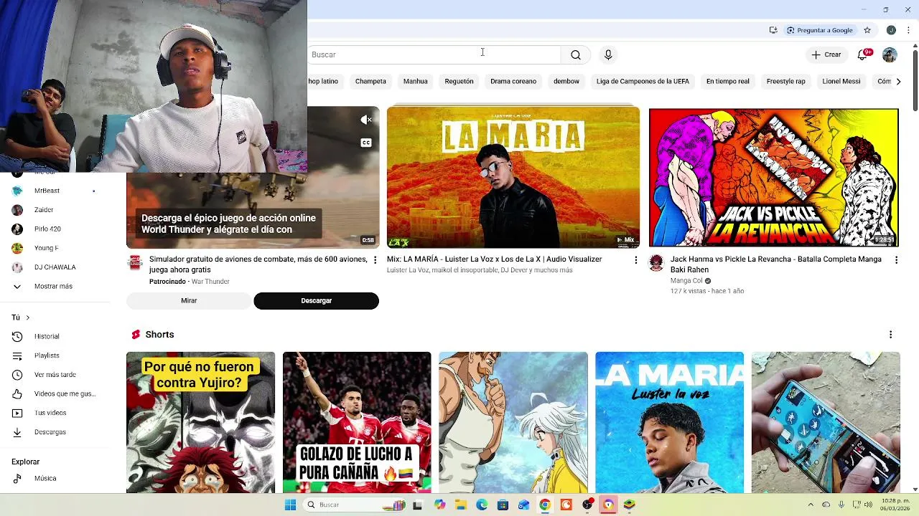Click the Descargar button on ad
This screenshot has width=919, height=516.
[x=316, y=301]
